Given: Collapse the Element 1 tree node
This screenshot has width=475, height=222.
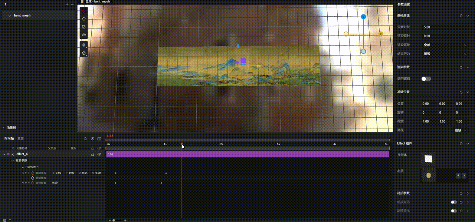Looking at the screenshot, I should 23,167.
